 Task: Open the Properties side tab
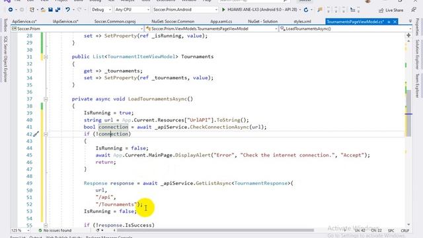click(417, 26)
